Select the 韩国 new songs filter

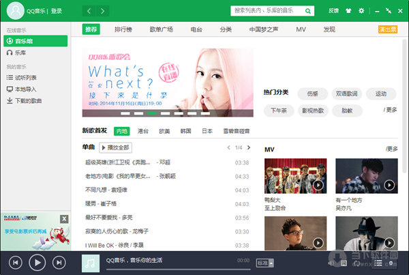click(185, 131)
